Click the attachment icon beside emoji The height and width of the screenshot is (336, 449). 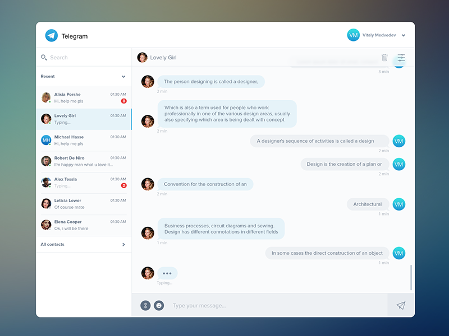coord(145,306)
